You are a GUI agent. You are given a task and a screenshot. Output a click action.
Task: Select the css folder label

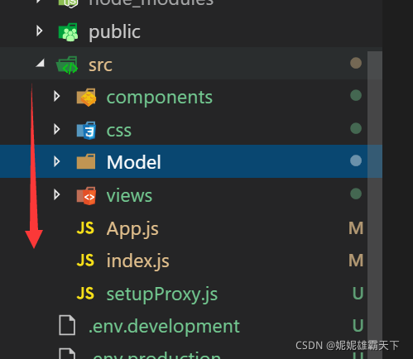[x=119, y=131]
